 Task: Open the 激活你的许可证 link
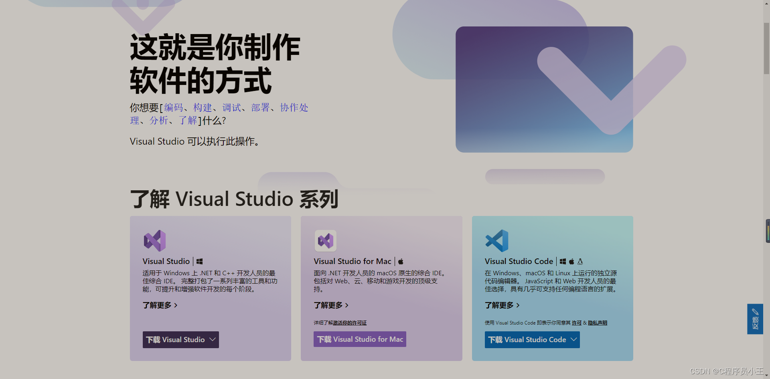[x=350, y=323]
